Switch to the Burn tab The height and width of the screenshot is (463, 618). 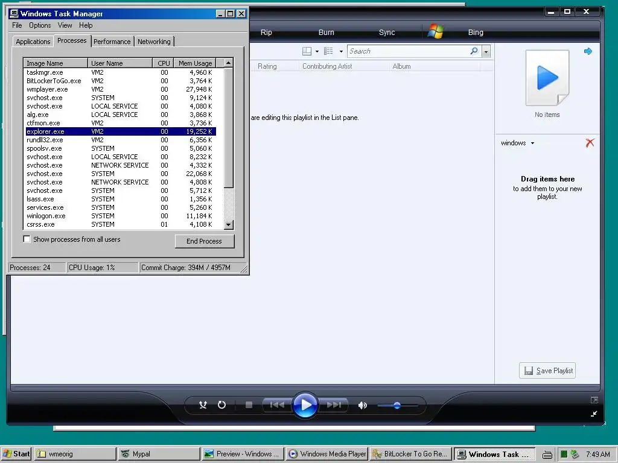pos(327,33)
